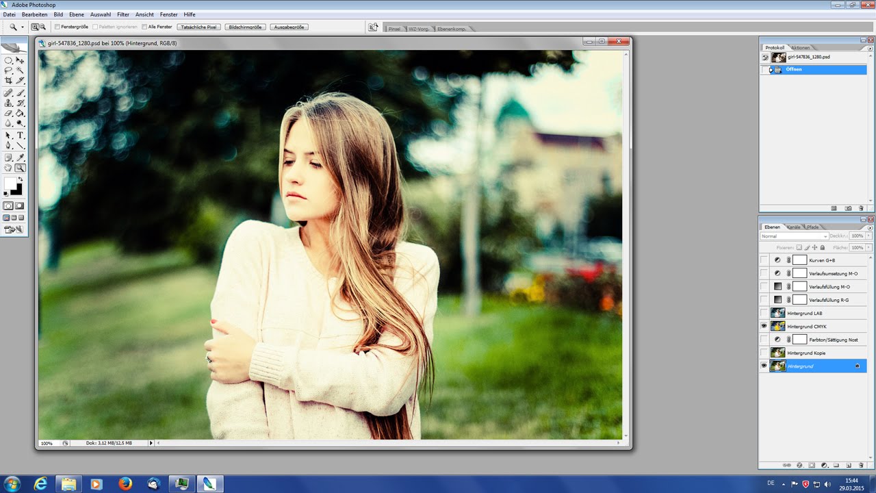Select the Pen tool
Screen dimensions: 876x493
tap(8, 145)
